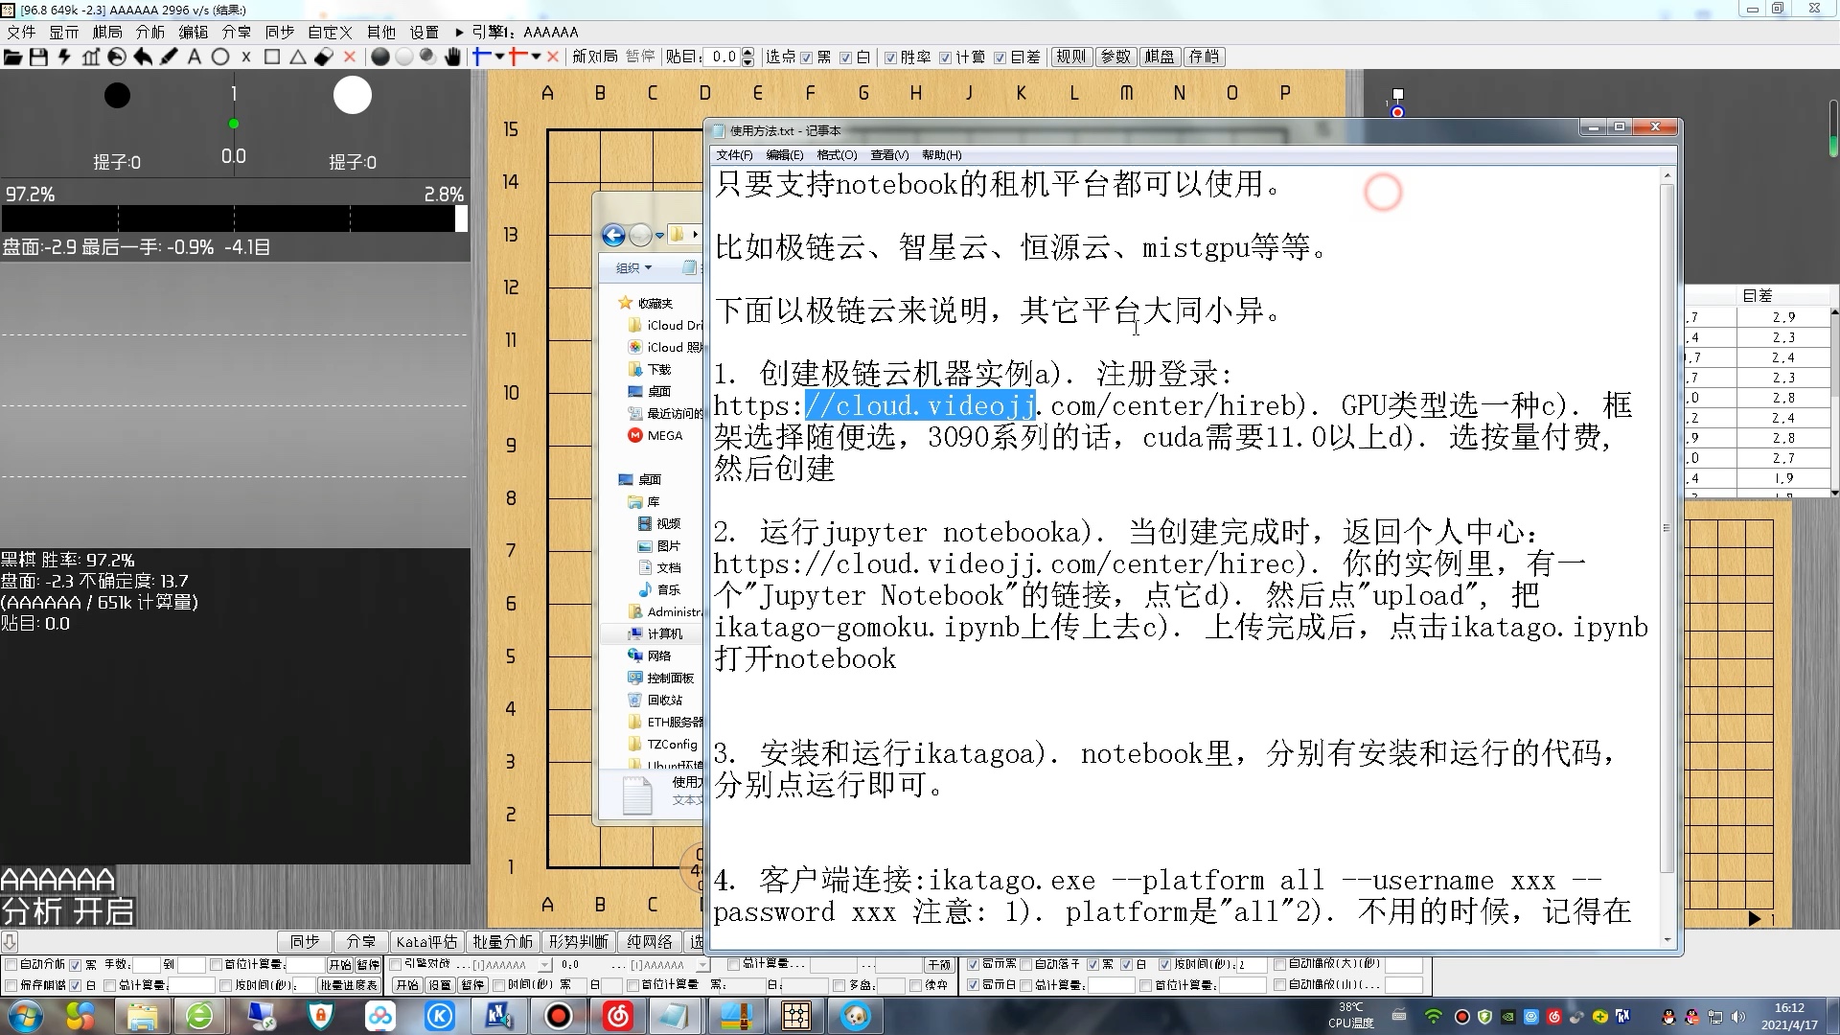Image resolution: width=1840 pixels, height=1035 pixels.
Task: Save the game with the floppy disk icon
Action: tap(38, 57)
